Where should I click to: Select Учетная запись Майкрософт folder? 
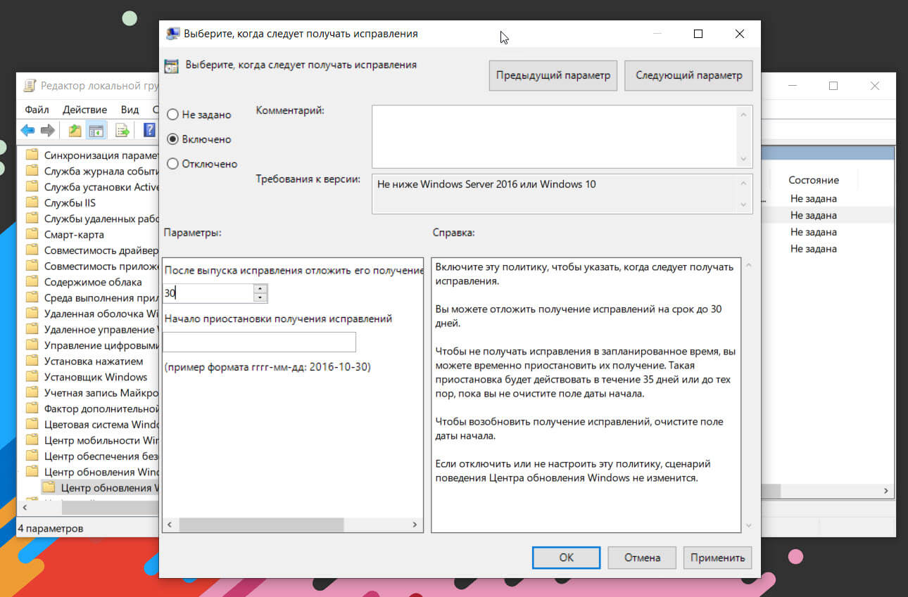pyautogui.click(x=92, y=393)
